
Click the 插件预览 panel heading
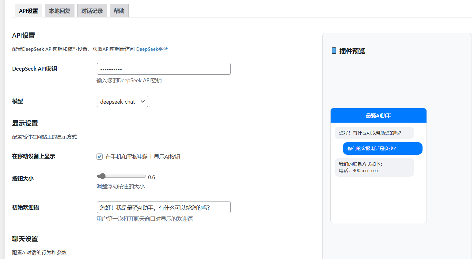coord(352,51)
